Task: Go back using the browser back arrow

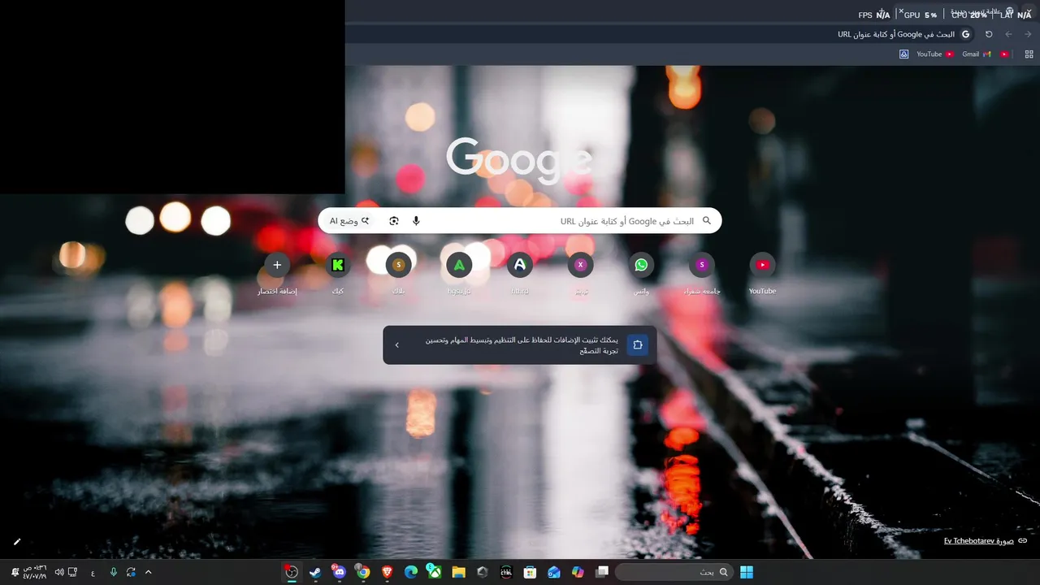Action: pos(1029,34)
